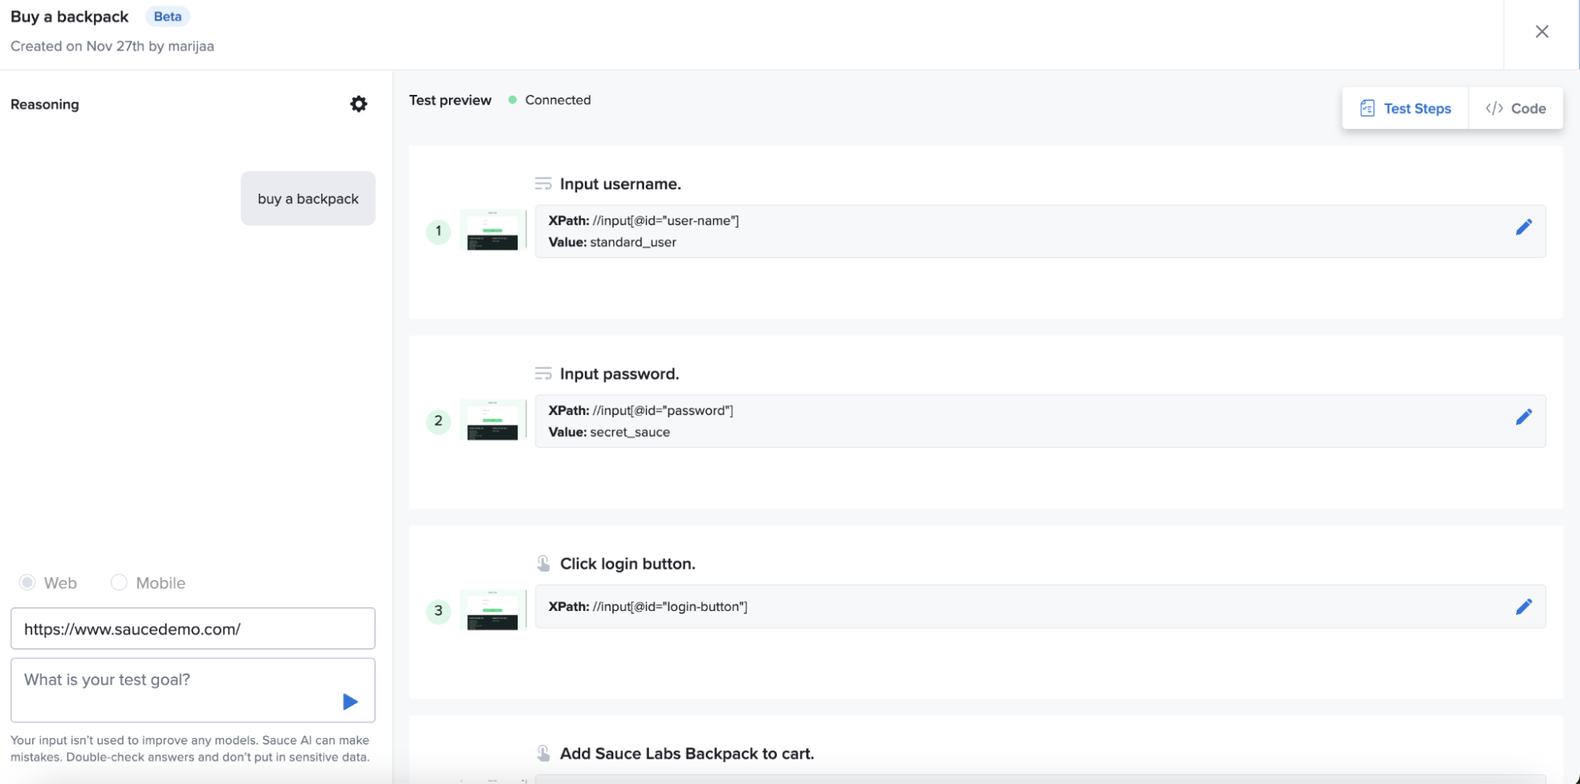The height and width of the screenshot is (784, 1580).
Task: Click the Connected status indicator
Action: (550, 100)
